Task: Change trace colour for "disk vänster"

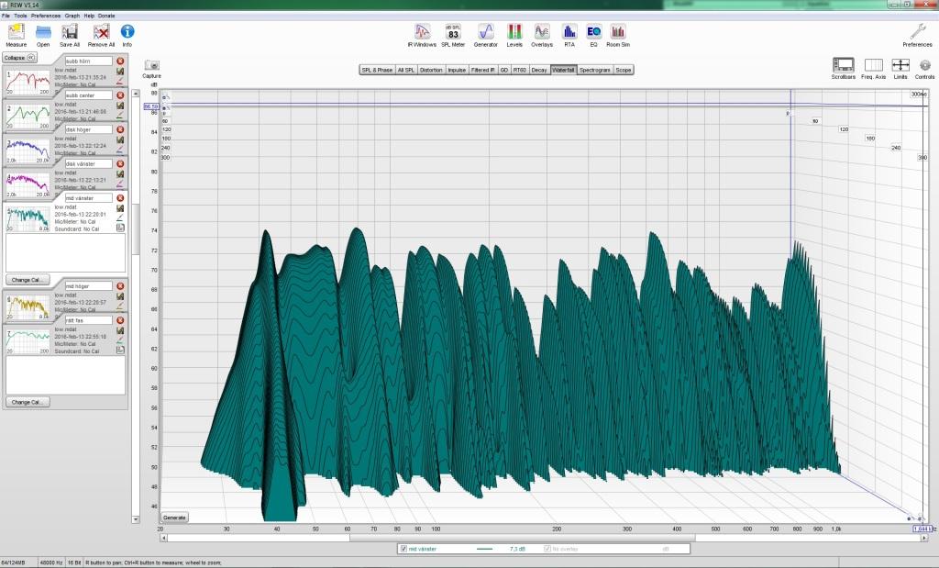Action: pyautogui.click(x=120, y=182)
